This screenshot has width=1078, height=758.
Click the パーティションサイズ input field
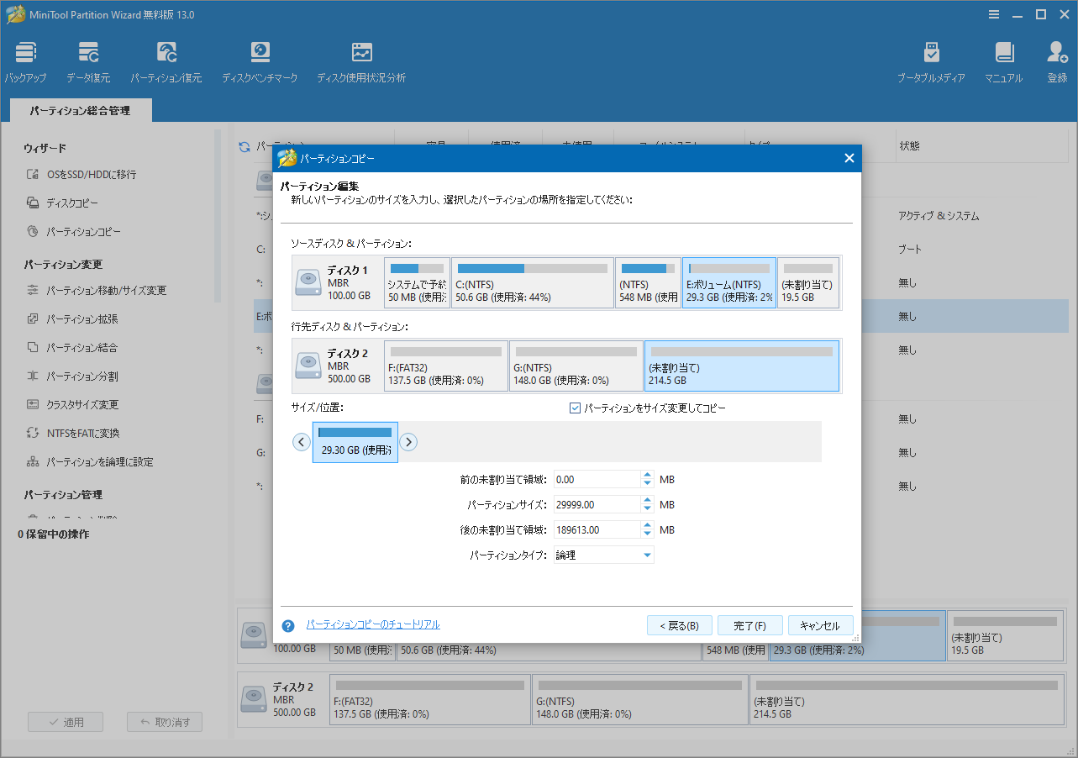pyautogui.click(x=597, y=505)
